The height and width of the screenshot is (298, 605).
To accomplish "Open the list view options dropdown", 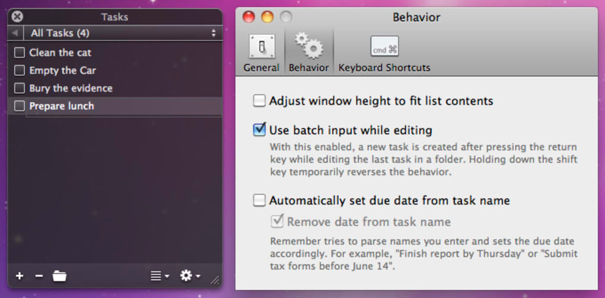I will coord(160,276).
